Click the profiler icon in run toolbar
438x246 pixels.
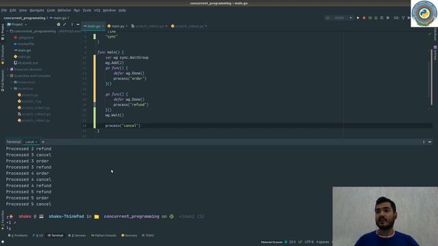click(x=376, y=18)
